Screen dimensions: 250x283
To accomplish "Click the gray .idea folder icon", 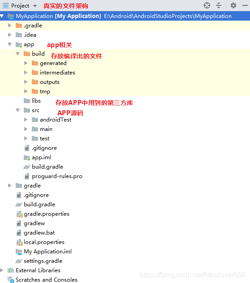I will pyautogui.click(x=19, y=35).
